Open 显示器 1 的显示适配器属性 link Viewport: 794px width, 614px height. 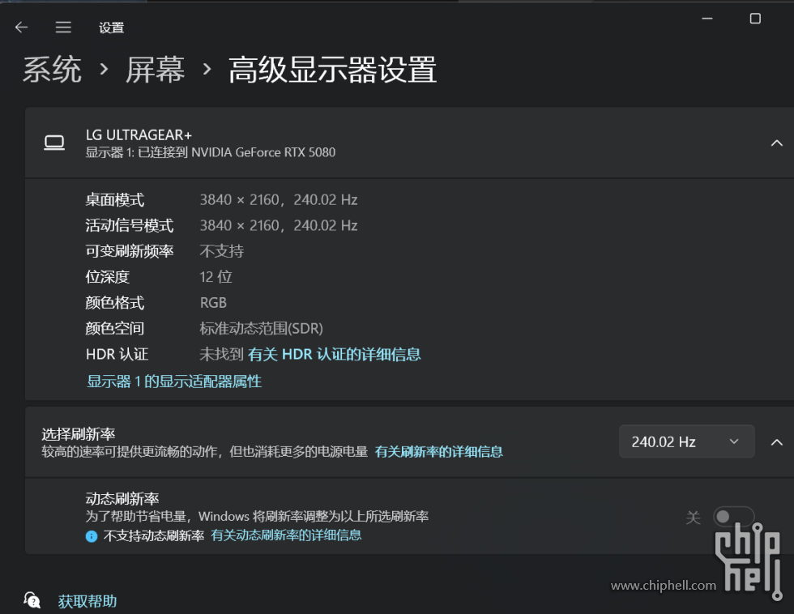tap(174, 382)
